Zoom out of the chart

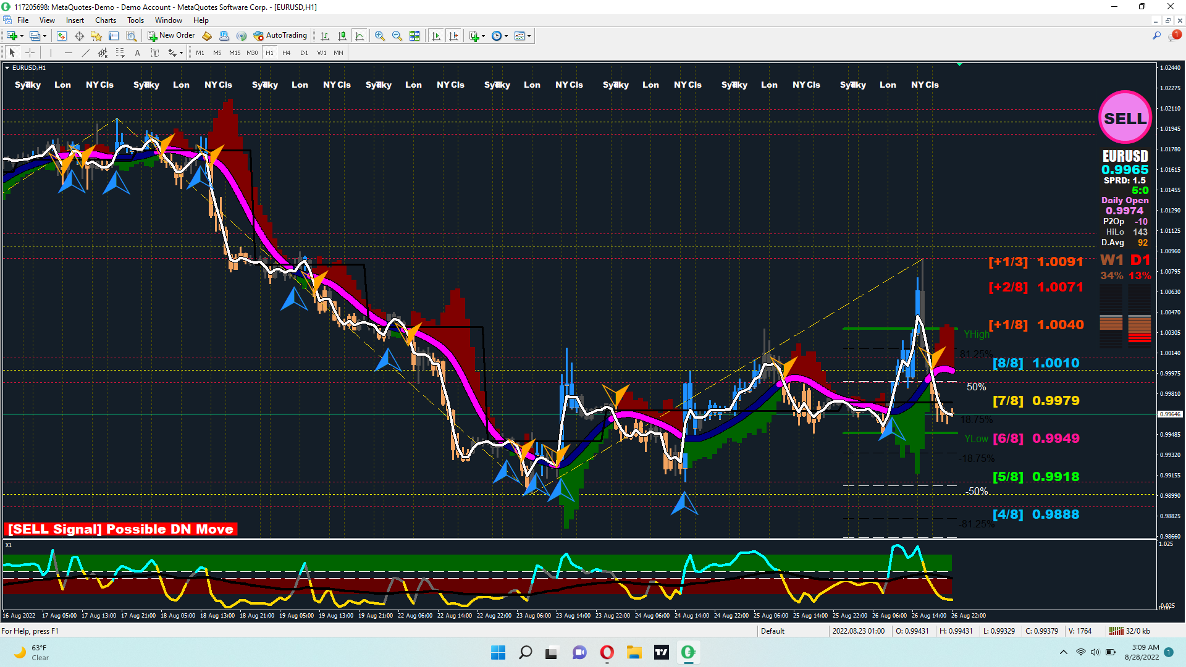[x=397, y=36]
